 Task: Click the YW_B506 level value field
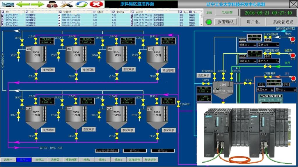pos(86,42)
